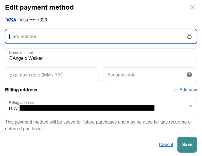Click the Edit payment method heading
The height and width of the screenshot is (156, 202).
[x=39, y=7]
